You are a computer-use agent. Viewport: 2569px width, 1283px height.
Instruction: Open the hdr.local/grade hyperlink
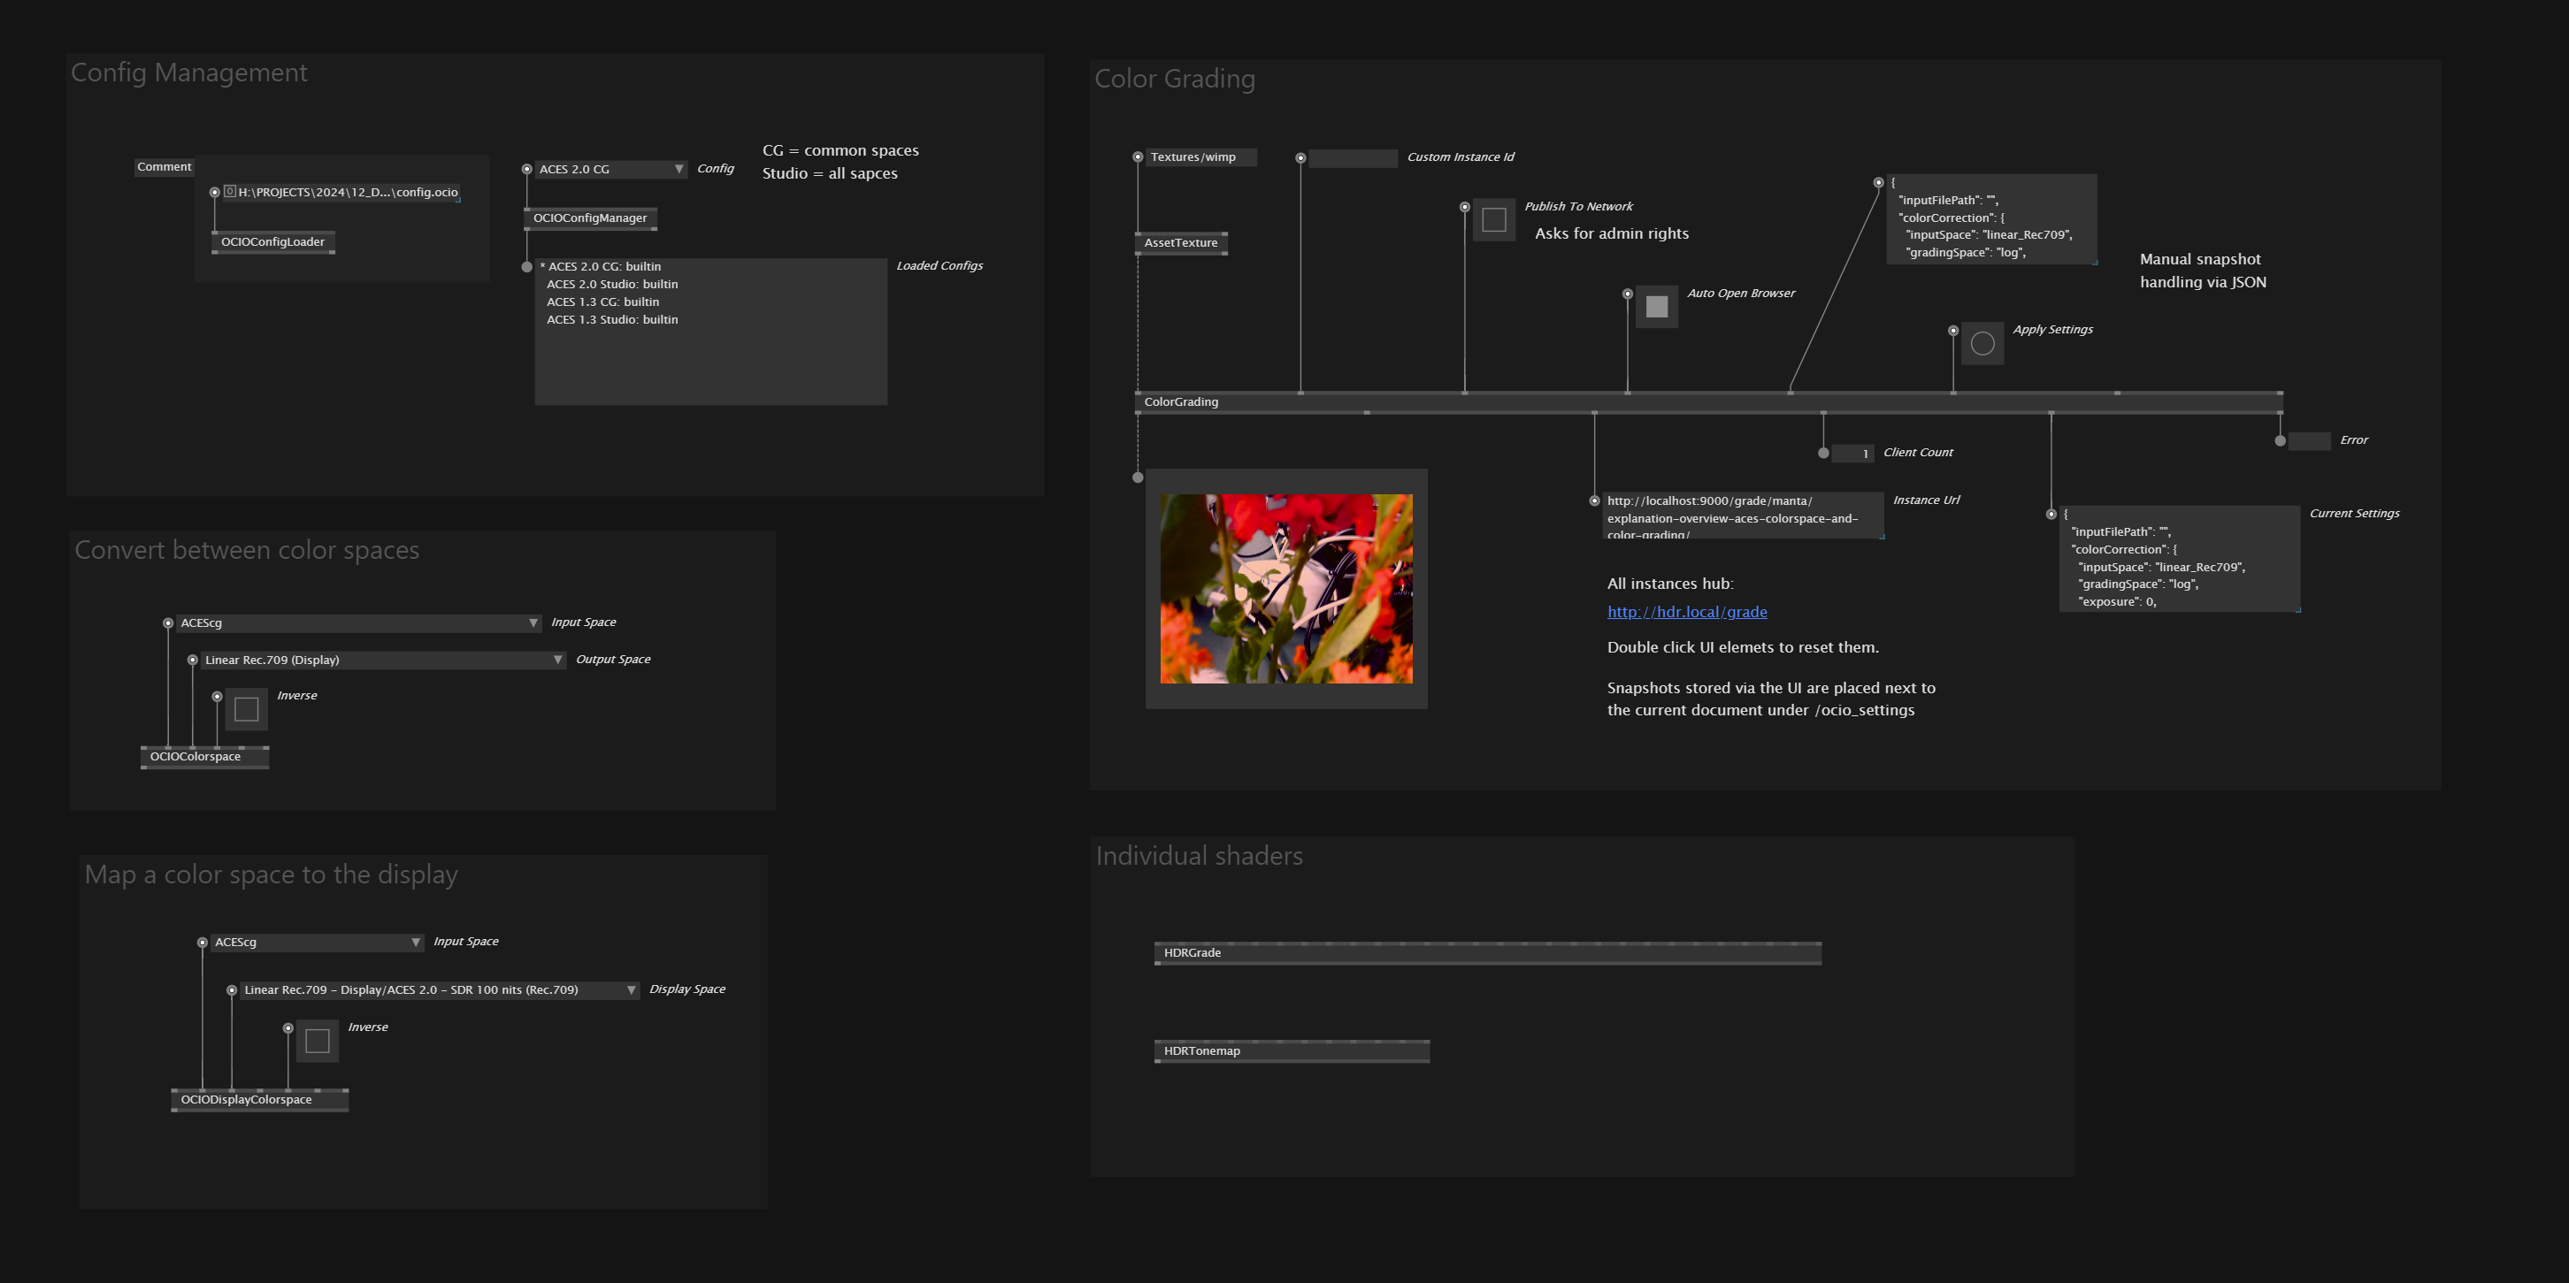point(1686,612)
